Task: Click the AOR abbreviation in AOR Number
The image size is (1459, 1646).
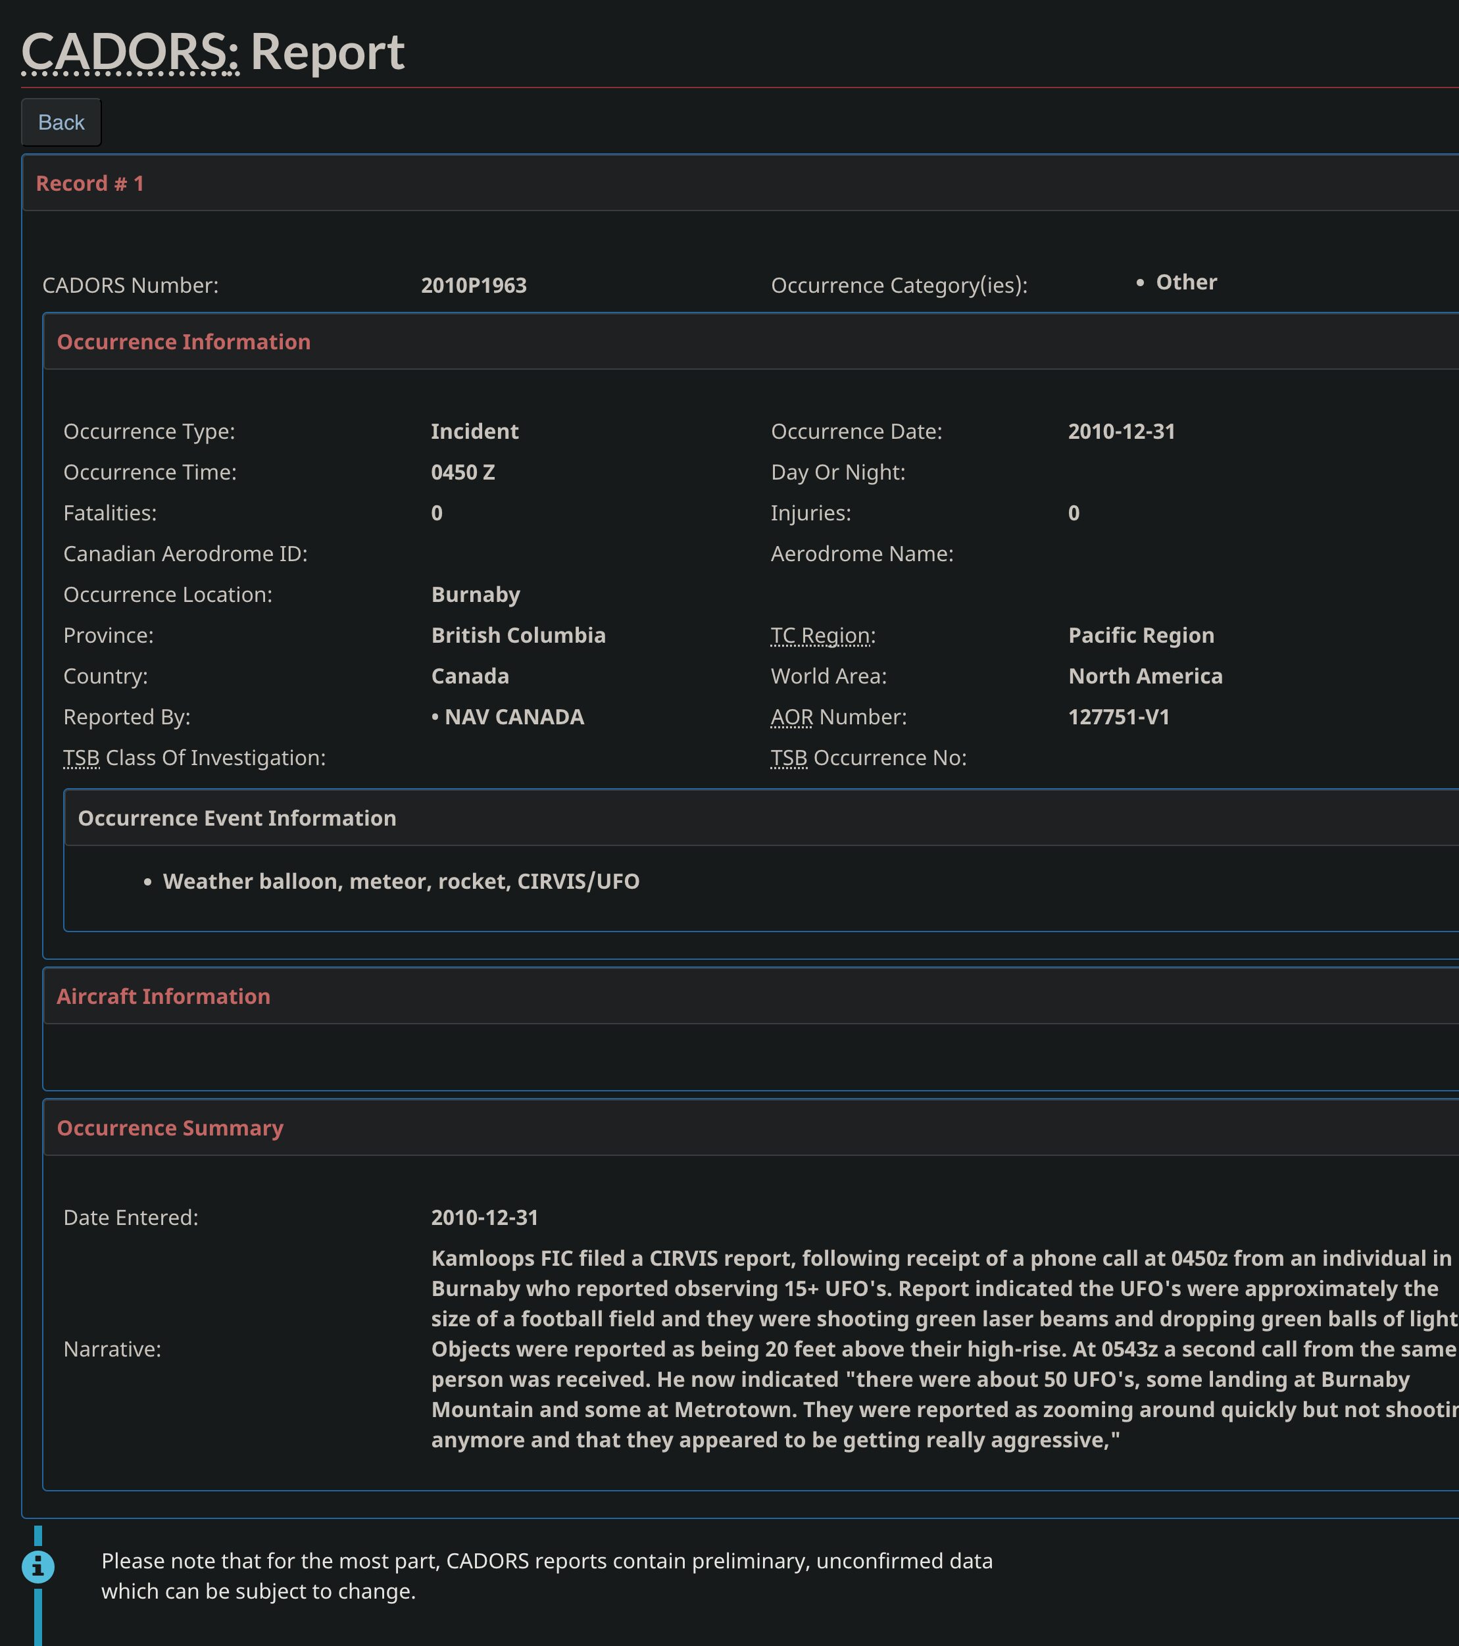Action: click(791, 716)
